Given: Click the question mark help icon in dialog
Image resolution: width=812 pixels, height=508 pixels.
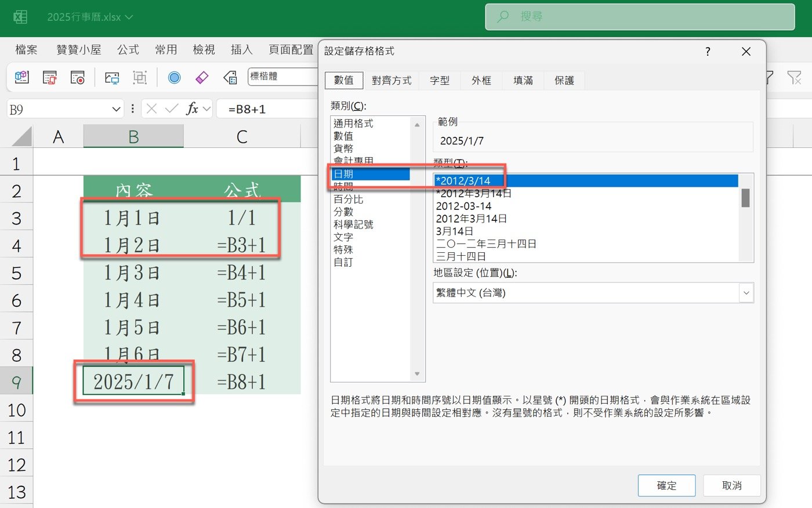Looking at the screenshot, I should point(708,52).
